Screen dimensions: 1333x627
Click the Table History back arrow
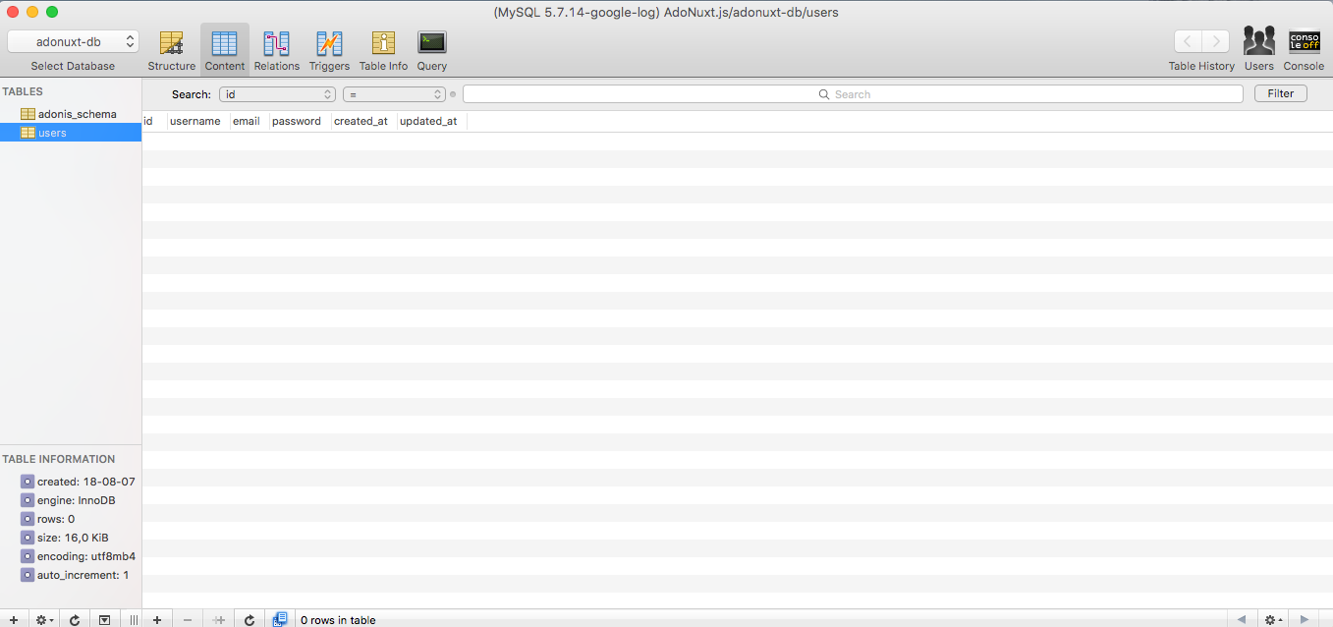click(x=1187, y=41)
